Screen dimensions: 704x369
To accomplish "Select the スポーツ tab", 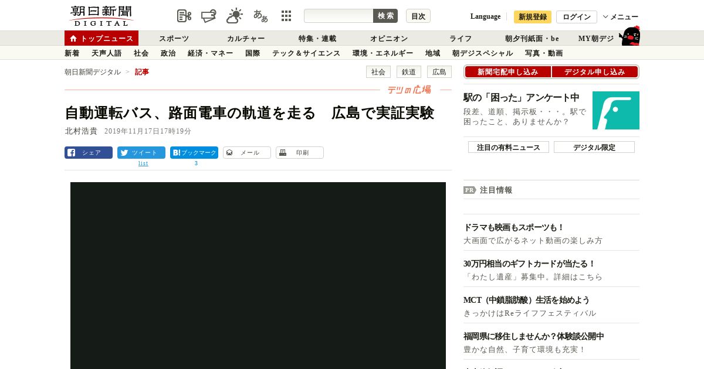I will [174, 38].
